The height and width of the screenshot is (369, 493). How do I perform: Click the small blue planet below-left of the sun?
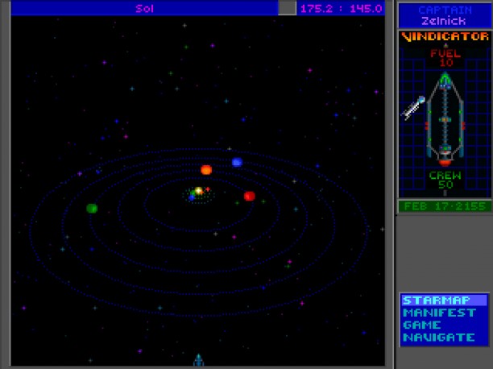pyautogui.click(x=191, y=197)
